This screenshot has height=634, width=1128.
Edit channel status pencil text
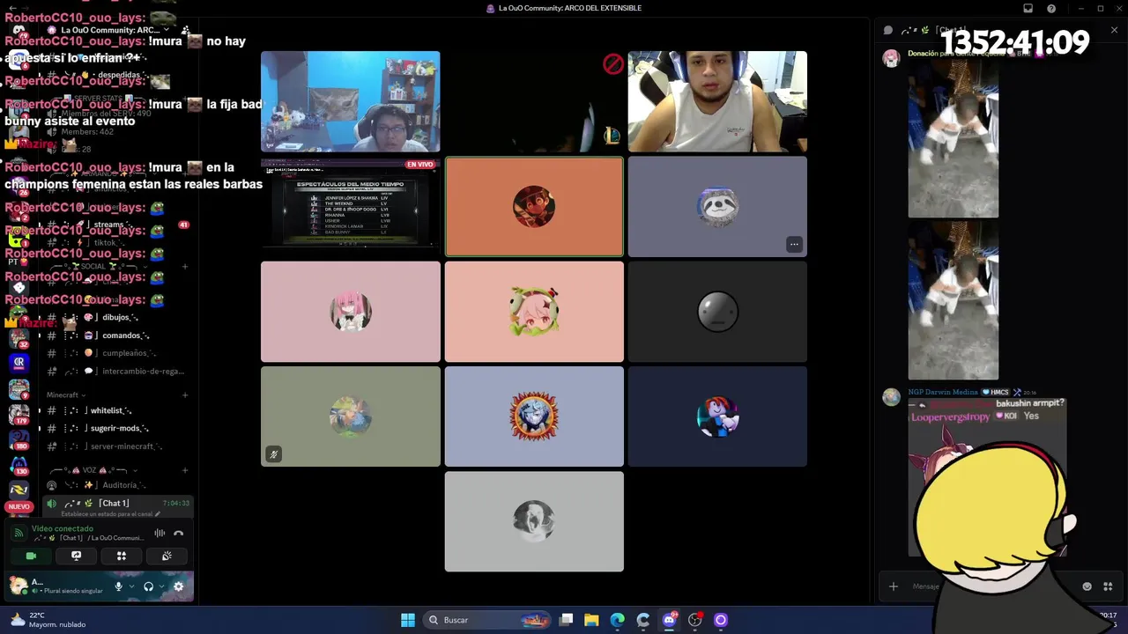[110, 514]
